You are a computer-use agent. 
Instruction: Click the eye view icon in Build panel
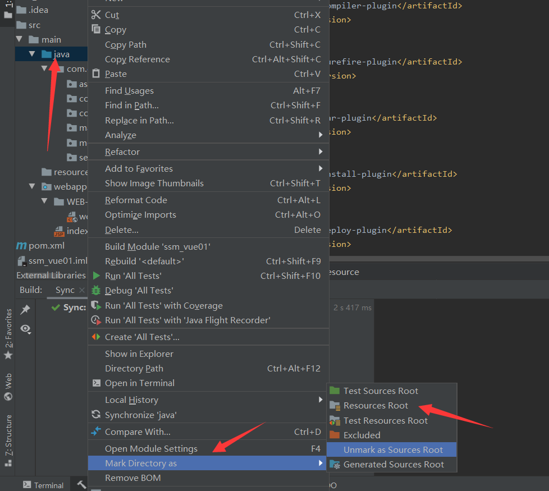(26, 329)
